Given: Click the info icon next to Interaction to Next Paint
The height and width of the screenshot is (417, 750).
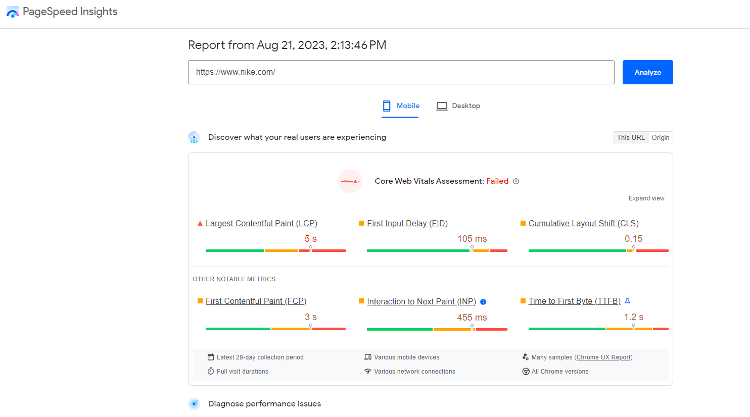Looking at the screenshot, I should pyautogui.click(x=483, y=301).
